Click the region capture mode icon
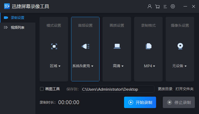This screenshot has height=114, width=199. coord(54,46)
